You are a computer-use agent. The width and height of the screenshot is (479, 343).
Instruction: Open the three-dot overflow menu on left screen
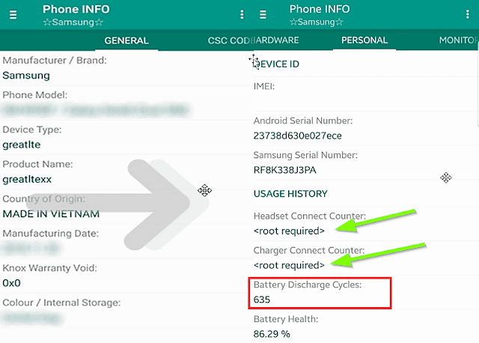click(x=242, y=14)
